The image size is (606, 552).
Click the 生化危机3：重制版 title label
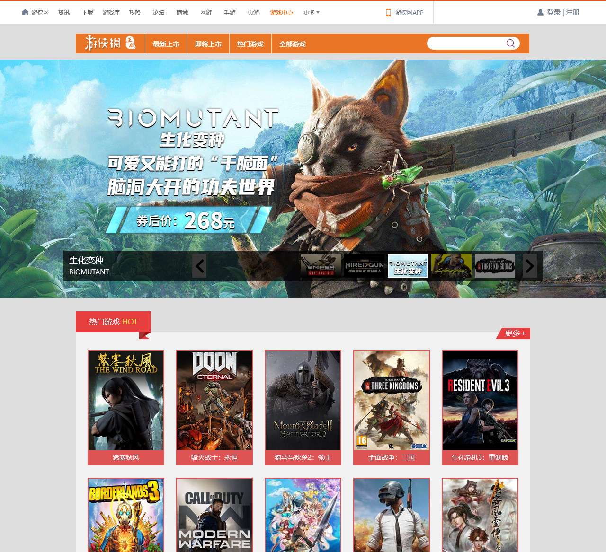coord(480,457)
